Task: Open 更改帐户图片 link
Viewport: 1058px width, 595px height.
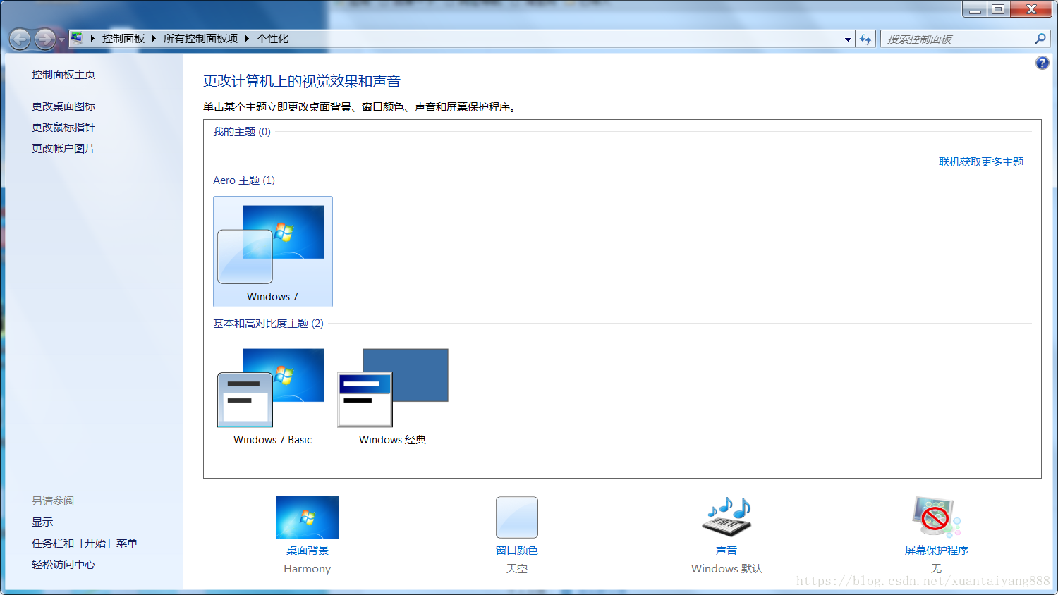Action: pyautogui.click(x=63, y=148)
